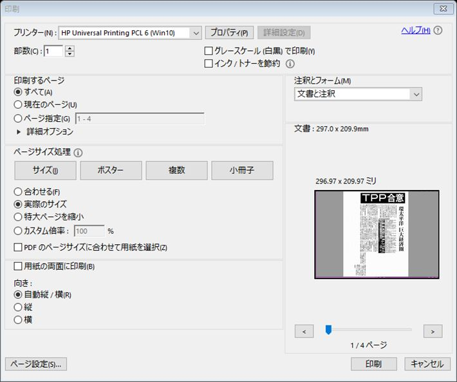This screenshot has height=382, width=457.
Task: Decrease copies with the down spinner arrow
Action: pyautogui.click(x=70, y=54)
